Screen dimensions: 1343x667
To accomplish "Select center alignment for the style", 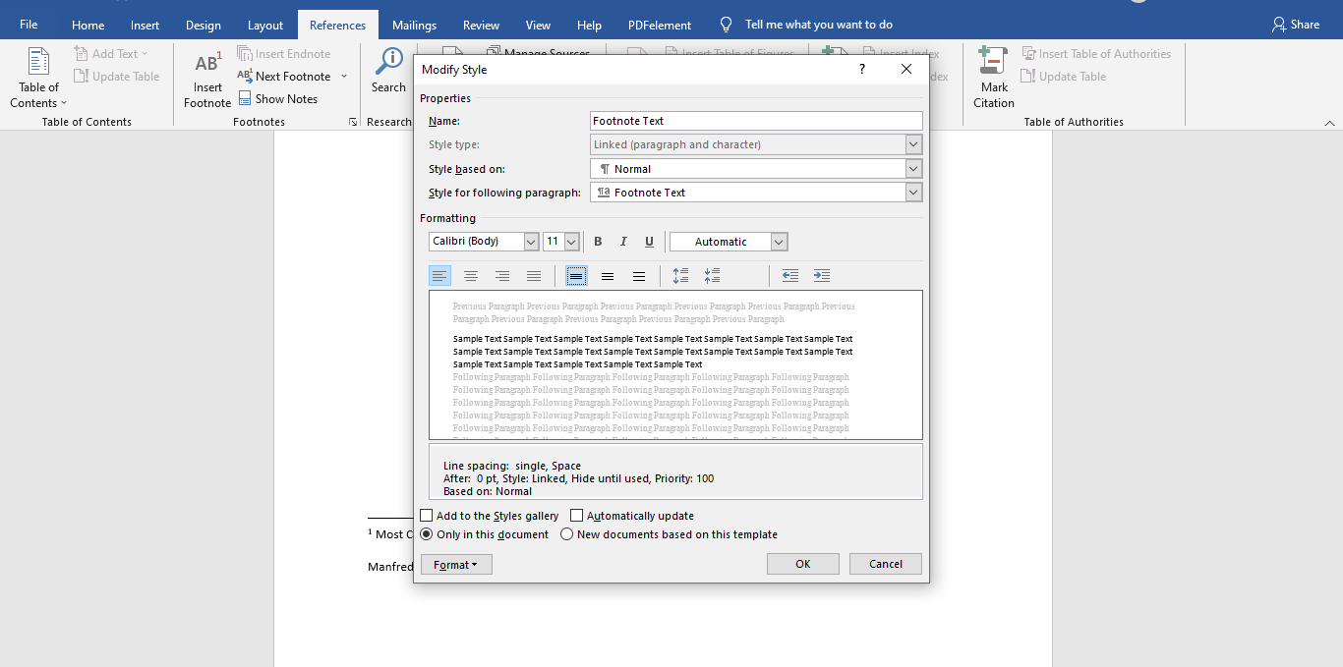I will tap(471, 276).
